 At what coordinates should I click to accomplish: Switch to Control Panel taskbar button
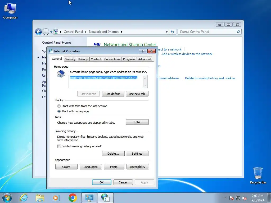(89, 198)
